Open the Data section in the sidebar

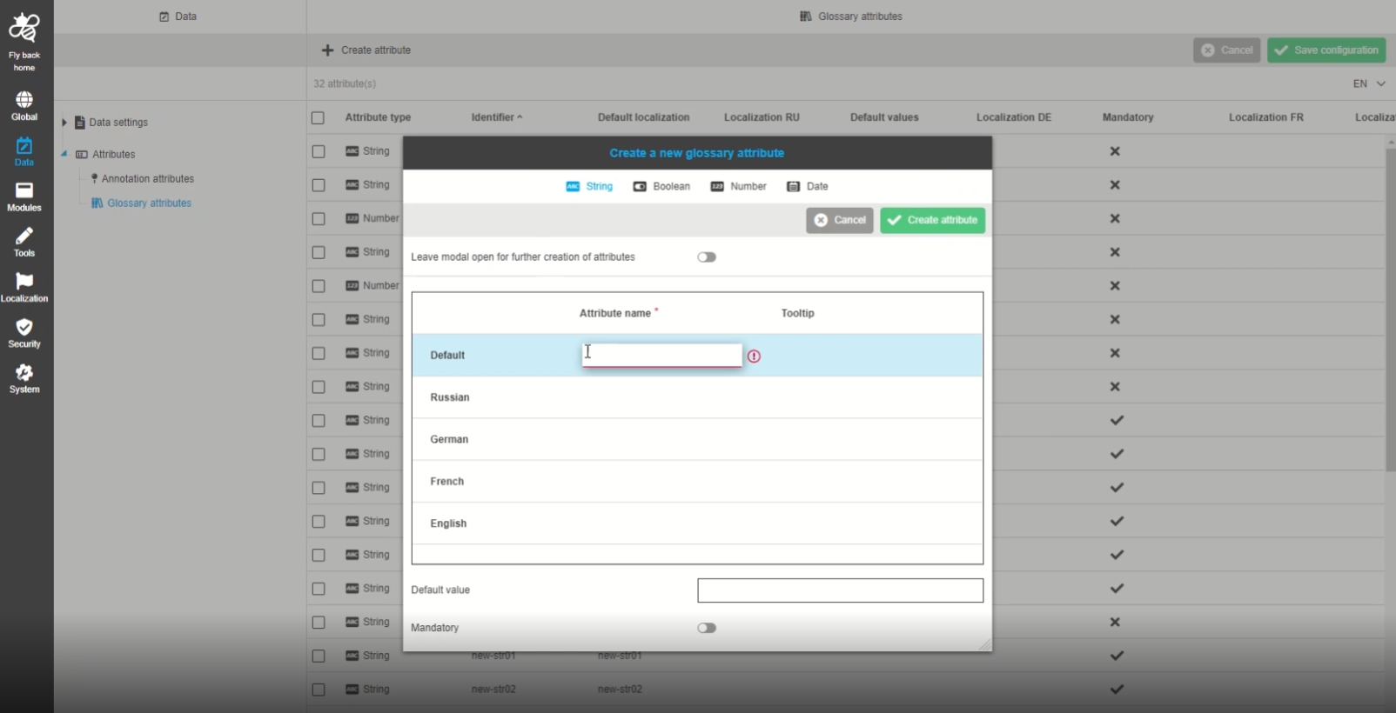pyautogui.click(x=24, y=151)
